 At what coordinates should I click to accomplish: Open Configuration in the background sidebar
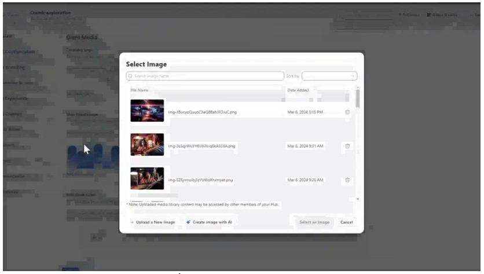tap(20, 52)
